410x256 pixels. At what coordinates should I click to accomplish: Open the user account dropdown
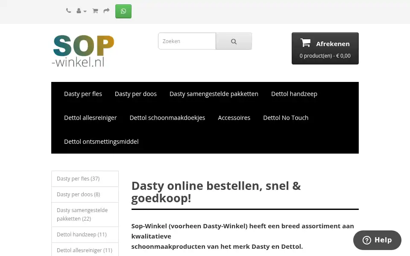[x=81, y=11]
